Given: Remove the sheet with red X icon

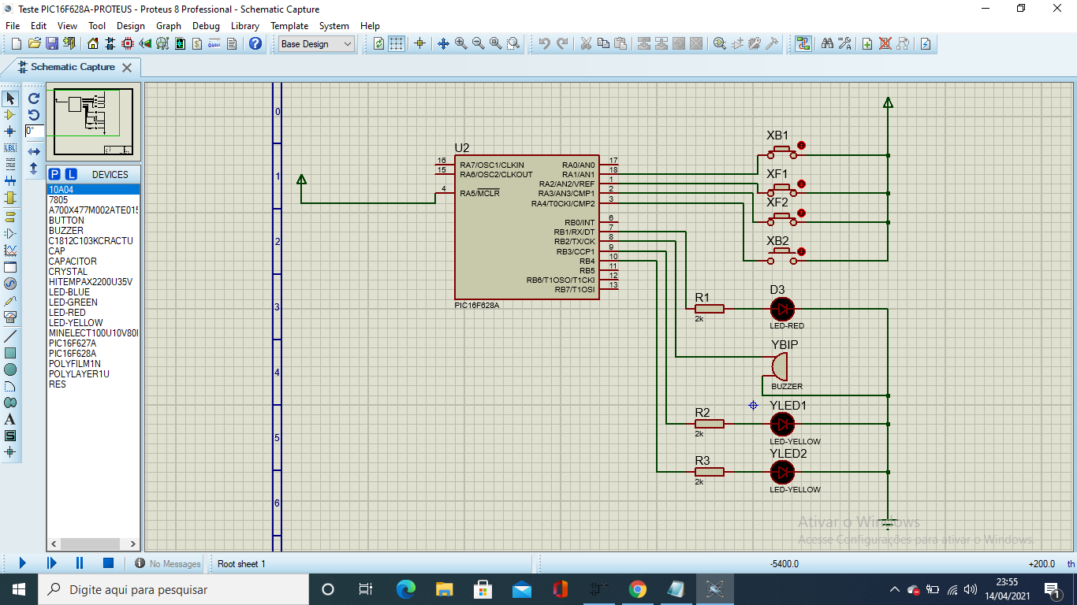Looking at the screenshot, I should (885, 43).
